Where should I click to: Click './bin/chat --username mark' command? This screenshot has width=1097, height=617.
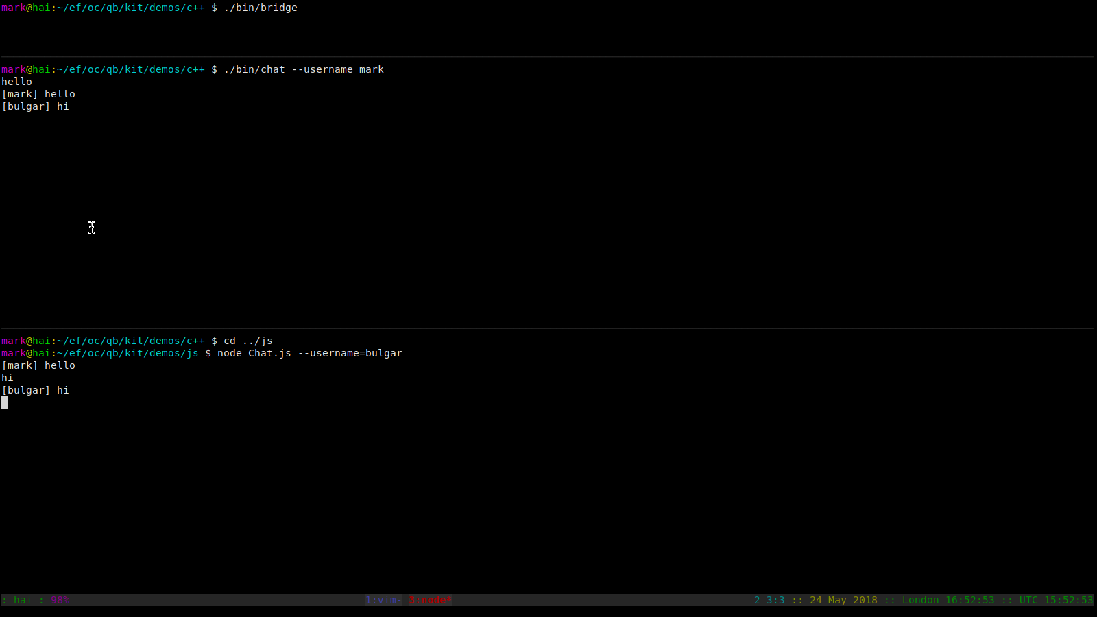coord(304,69)
